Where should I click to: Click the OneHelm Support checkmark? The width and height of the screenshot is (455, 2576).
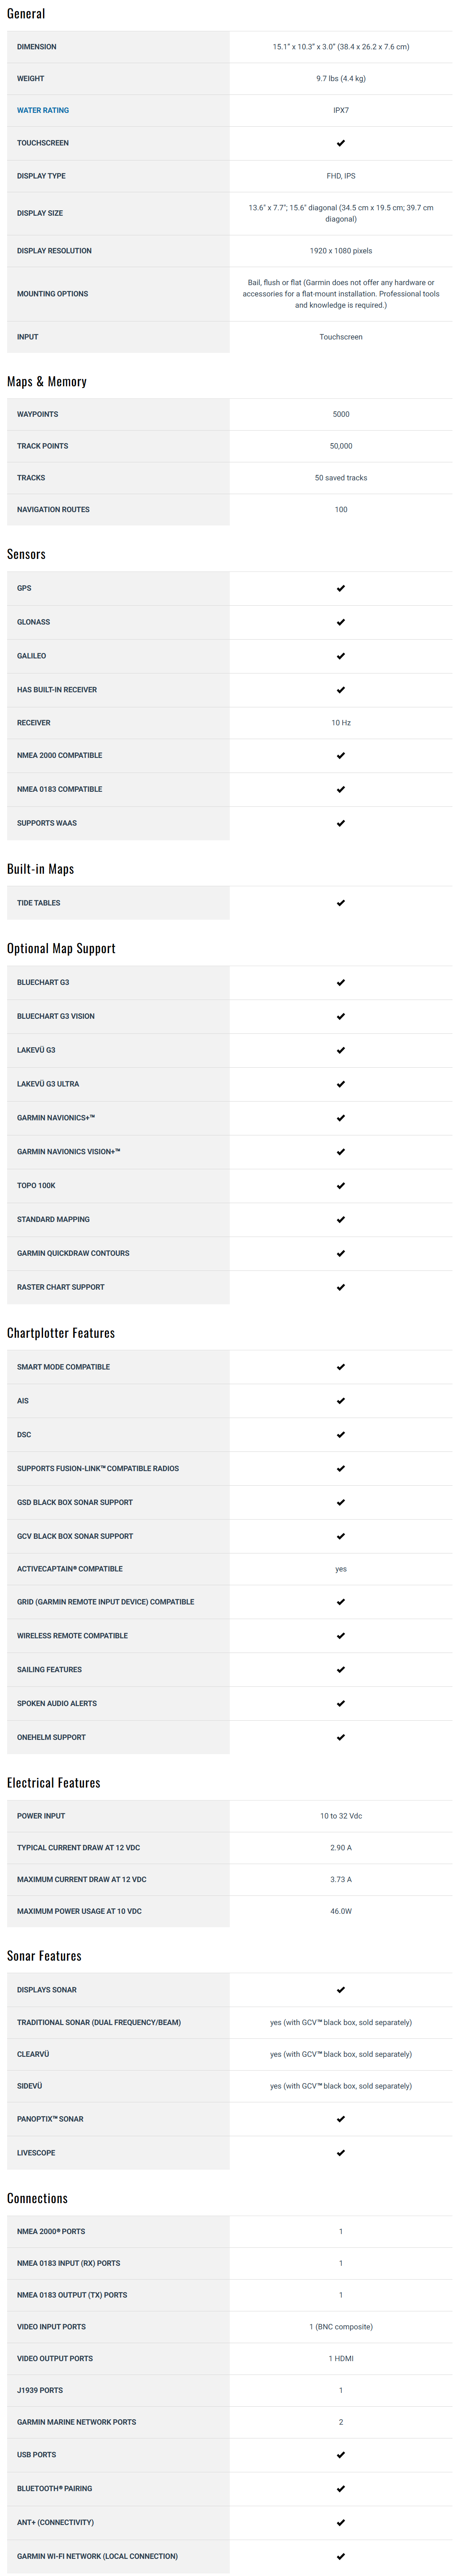click(x=341, y=1737)
